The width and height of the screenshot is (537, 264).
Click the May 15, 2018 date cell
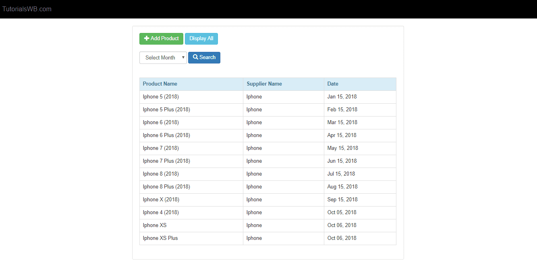(360, 148)
